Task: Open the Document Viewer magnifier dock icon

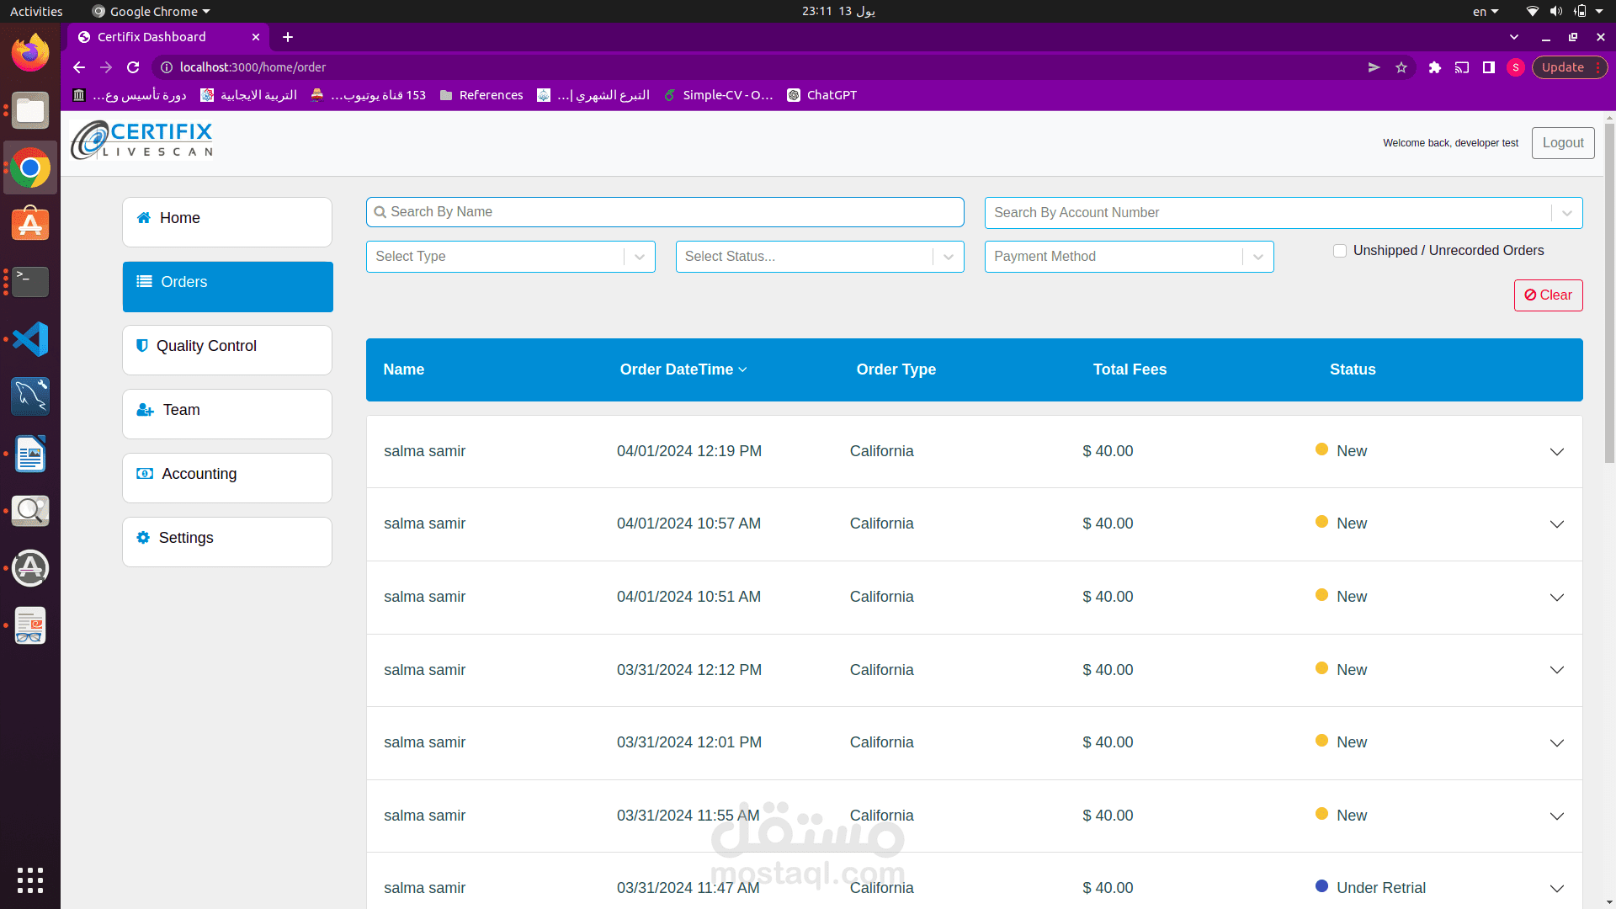Action: pyautogui.click(x=30, y=511)
